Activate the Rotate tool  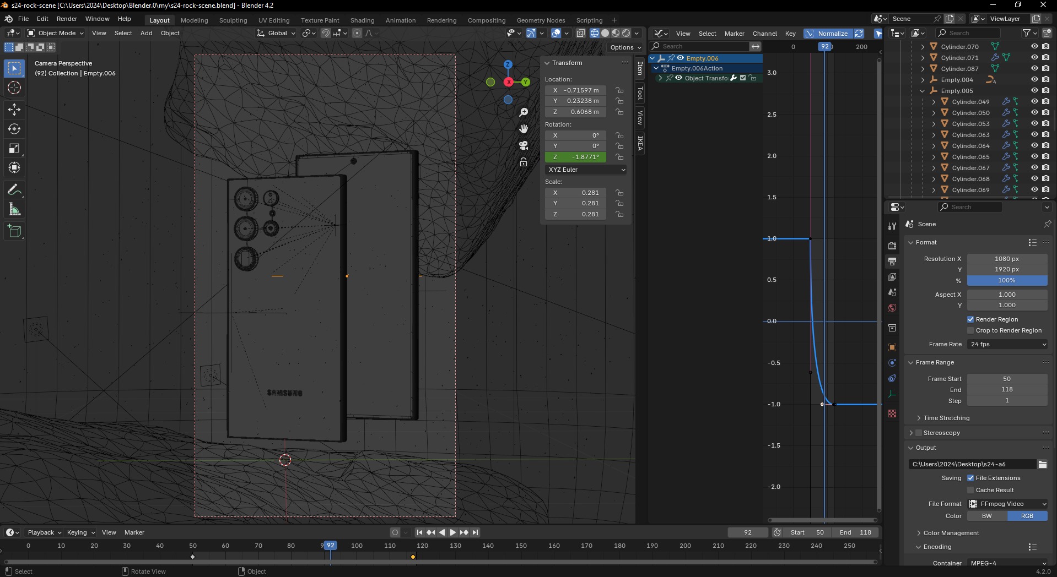click(x=14, y=129)
